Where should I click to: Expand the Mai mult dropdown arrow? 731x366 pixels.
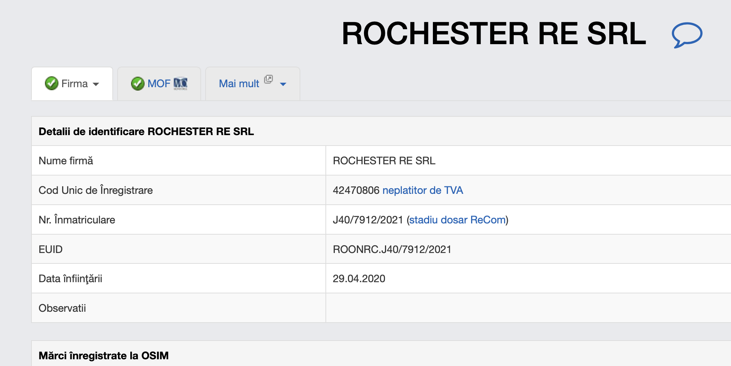point(283,84)
